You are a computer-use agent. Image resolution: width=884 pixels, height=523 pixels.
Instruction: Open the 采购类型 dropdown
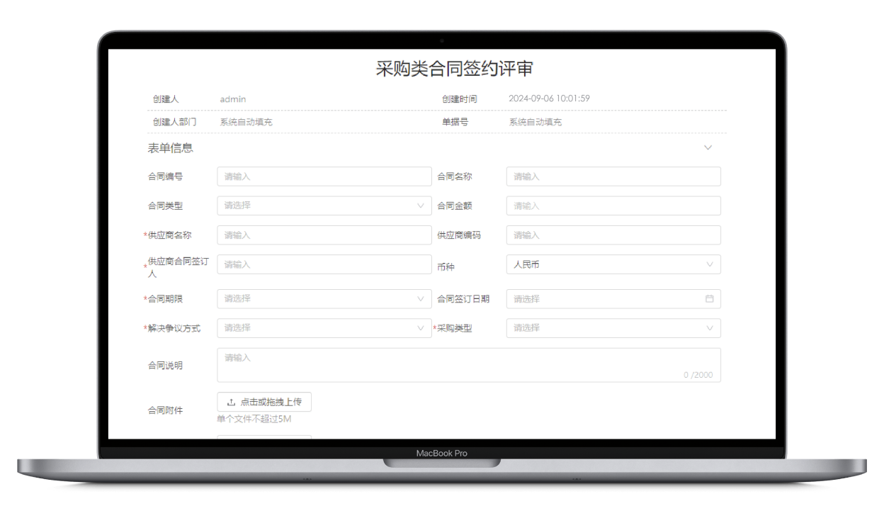[x=613, y=328]
